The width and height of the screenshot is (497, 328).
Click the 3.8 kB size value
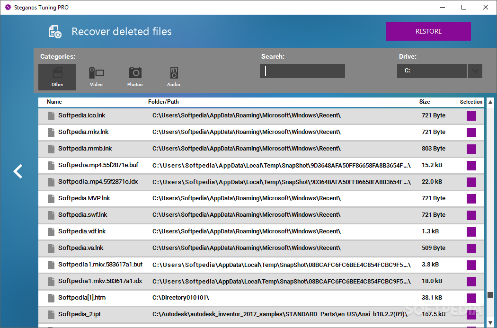[x=430, y=264]
